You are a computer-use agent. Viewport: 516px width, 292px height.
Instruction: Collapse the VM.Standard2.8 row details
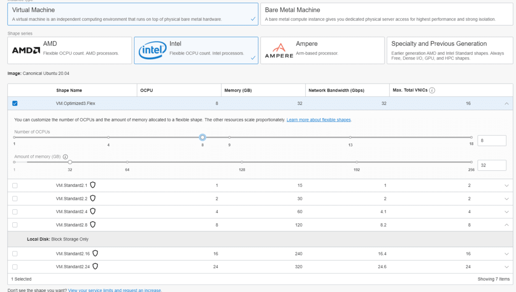click(506, 225)
